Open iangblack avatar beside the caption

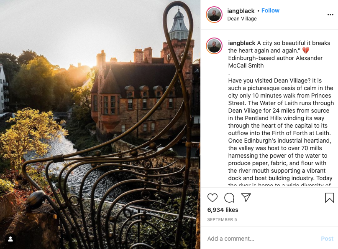(214, 46)
